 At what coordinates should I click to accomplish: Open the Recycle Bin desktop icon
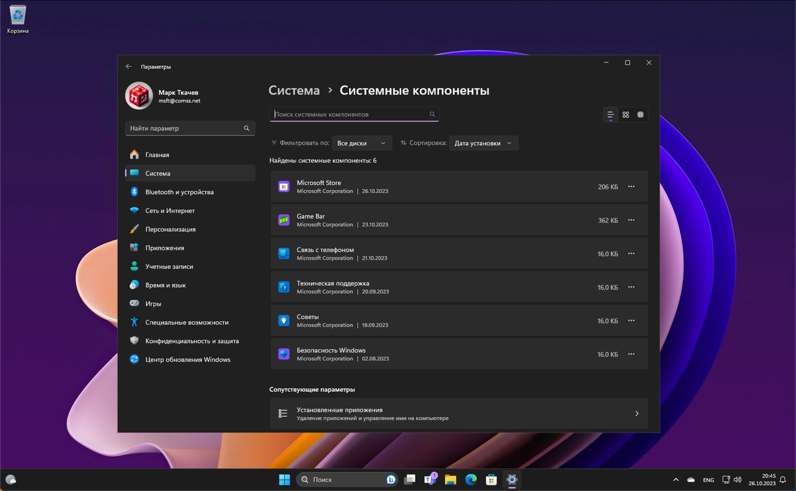[18, 20]
